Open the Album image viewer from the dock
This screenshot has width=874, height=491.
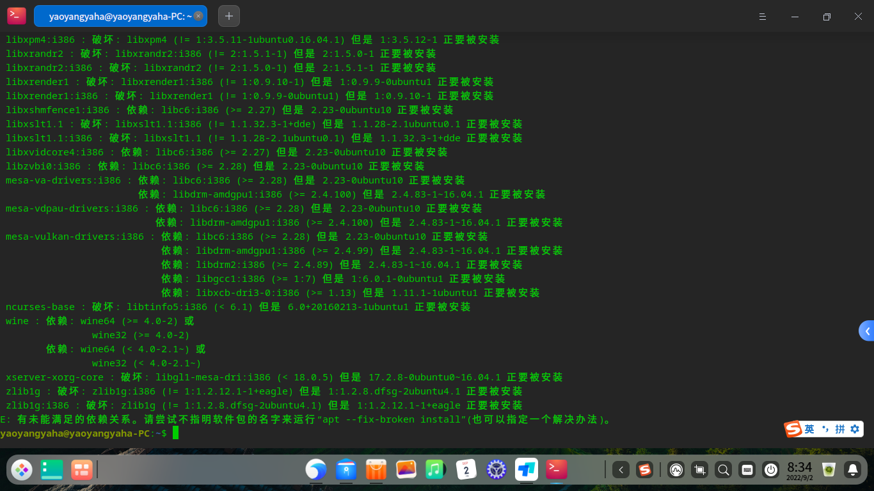click(x=405, y=470)
